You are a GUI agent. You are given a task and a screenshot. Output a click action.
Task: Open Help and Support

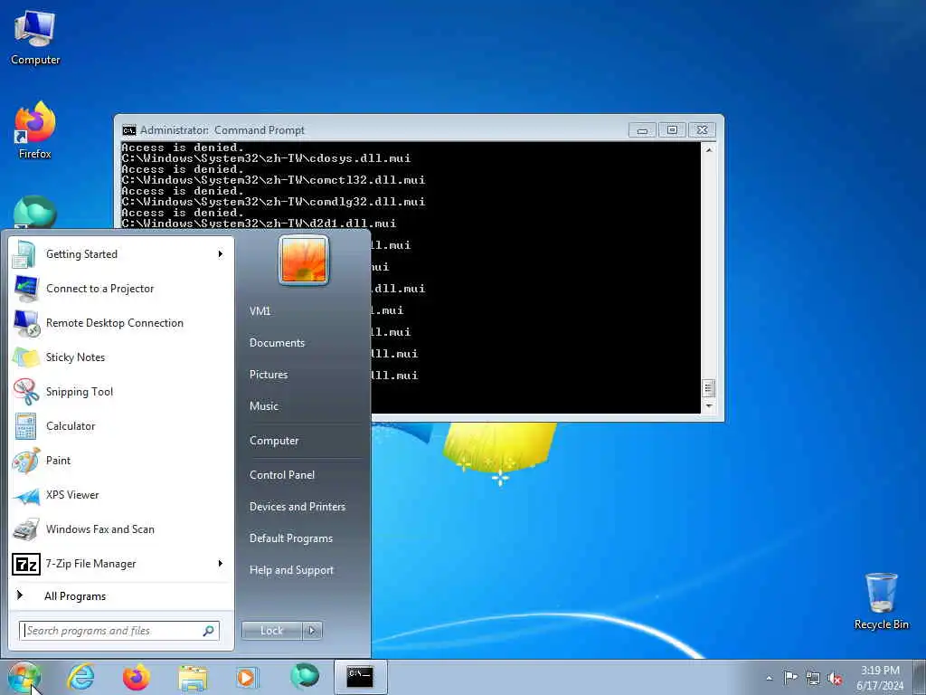click(x=292, y=570)
